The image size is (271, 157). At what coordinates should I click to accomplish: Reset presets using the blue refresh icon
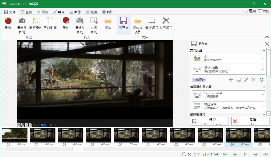coord(261,80)
